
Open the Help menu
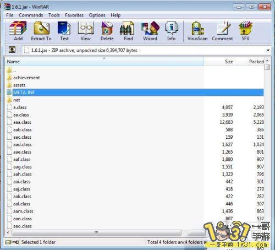[x=116, y=15]
